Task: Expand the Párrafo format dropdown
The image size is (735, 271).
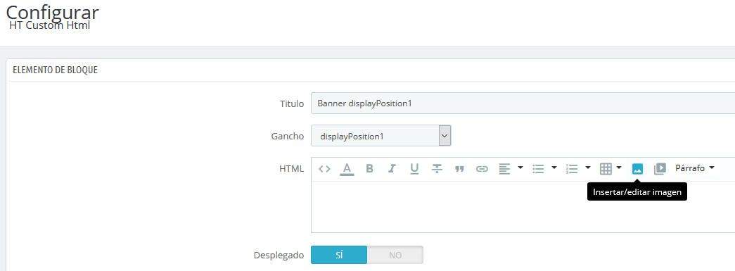Action: coord(695,168)
